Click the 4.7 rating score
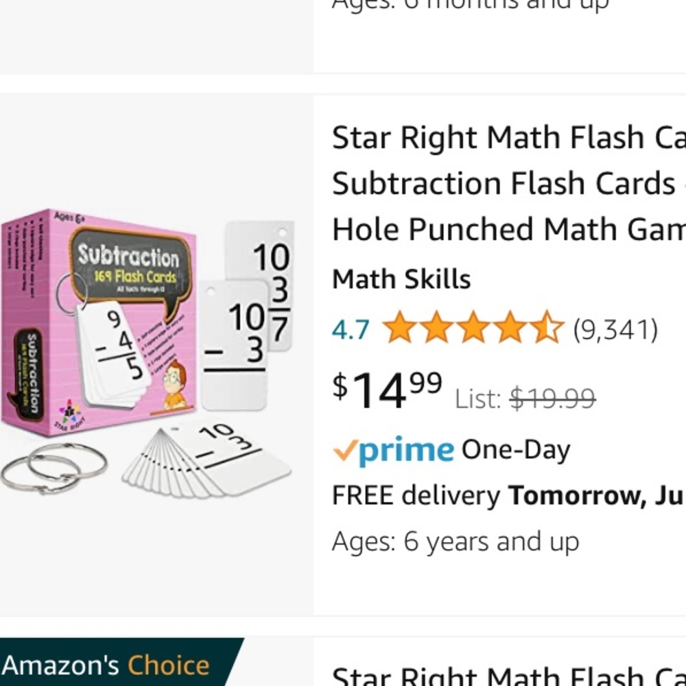The image size is (686, 686). (350, 330)
